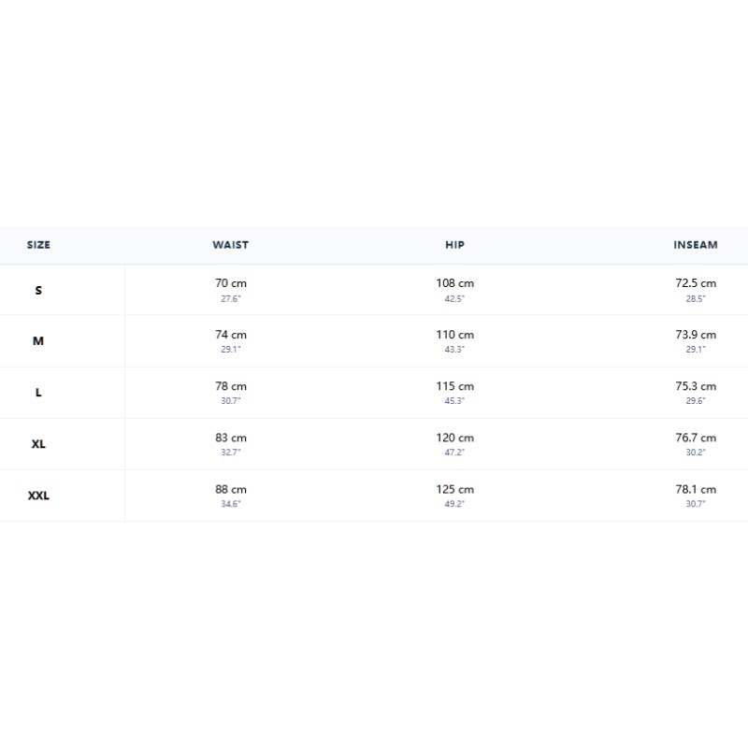Image resolution: width=748 pixels, height=748 pixels.
Task: Click the HIP column header
Action: 454,245
